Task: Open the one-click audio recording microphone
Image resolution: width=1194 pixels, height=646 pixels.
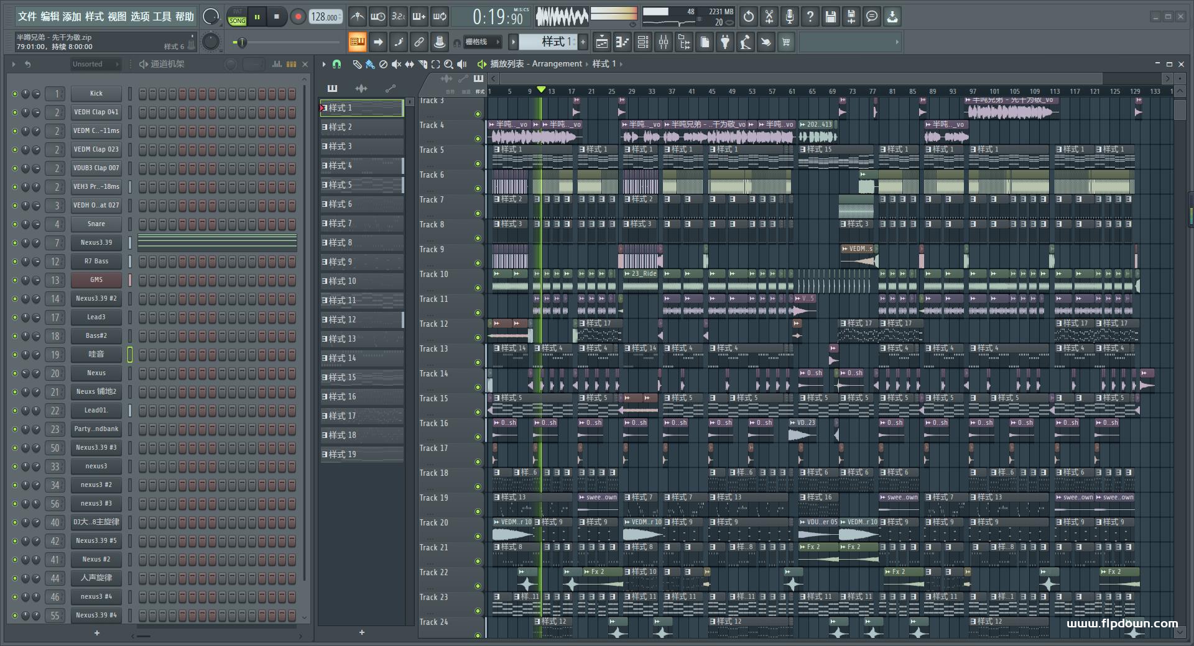Action: click(x=790, y=17)
